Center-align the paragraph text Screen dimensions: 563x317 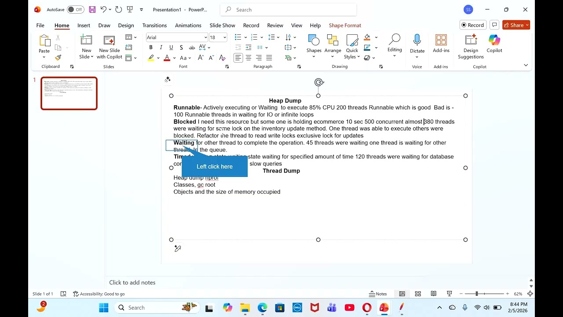[249, 58]
